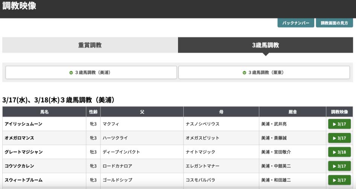Viewport: 356px width, 189px height.
Task: Open the バックナンバー page
Action: tap(296, 23)
